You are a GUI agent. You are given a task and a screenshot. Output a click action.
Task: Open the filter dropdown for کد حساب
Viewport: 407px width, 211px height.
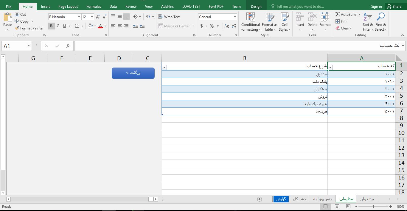tap(330, 67)
